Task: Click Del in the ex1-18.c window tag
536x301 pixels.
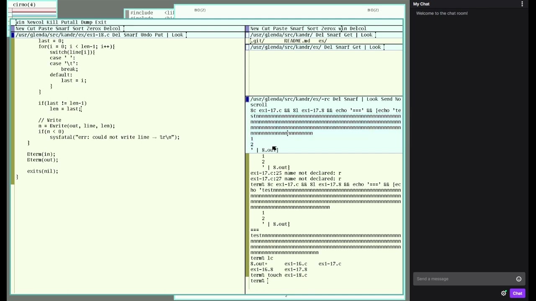Action: tap(116, 35)
